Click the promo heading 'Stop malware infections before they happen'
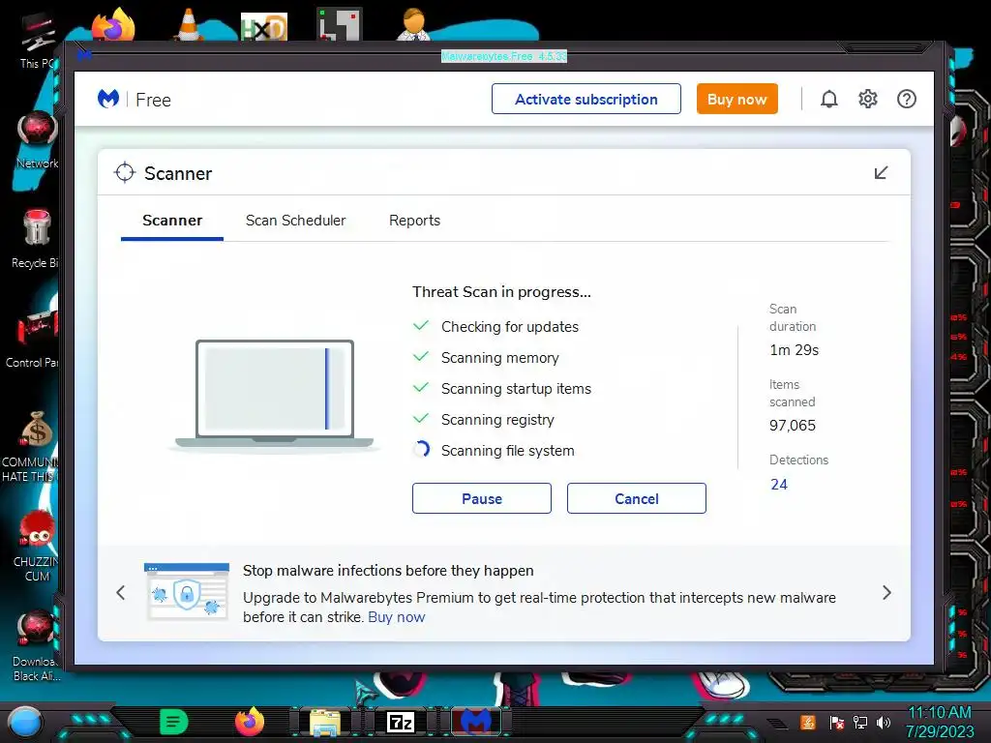 388,571
